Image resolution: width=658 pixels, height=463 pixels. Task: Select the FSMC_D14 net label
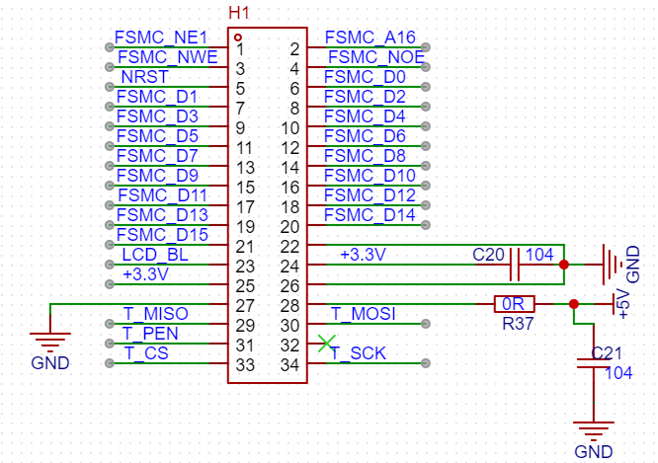point(370,215)
